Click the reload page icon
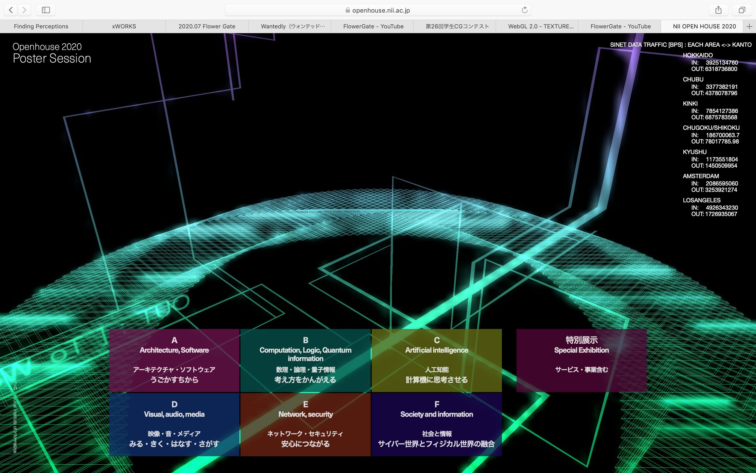The height and width of the screenshot is (473, 756). [524, 10]
